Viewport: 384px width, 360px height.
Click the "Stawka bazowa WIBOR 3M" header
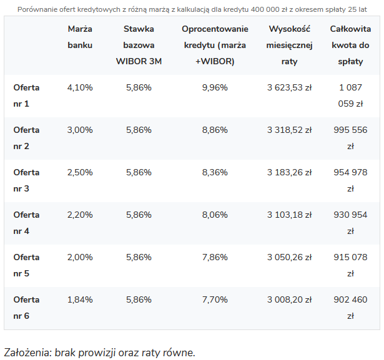(139, 45)
